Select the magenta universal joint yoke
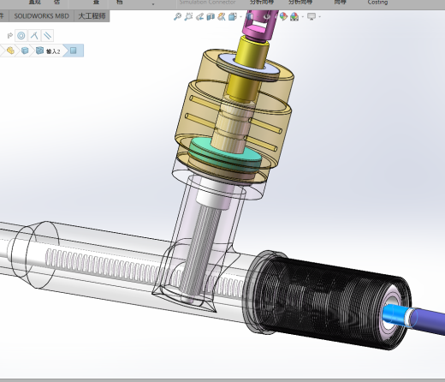Viewport: 445px width, 382px height. coord(259,26)
